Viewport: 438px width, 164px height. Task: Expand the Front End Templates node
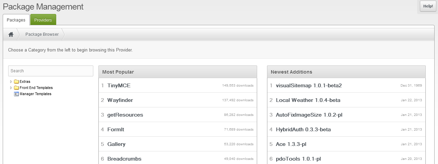tap(11, 88)
